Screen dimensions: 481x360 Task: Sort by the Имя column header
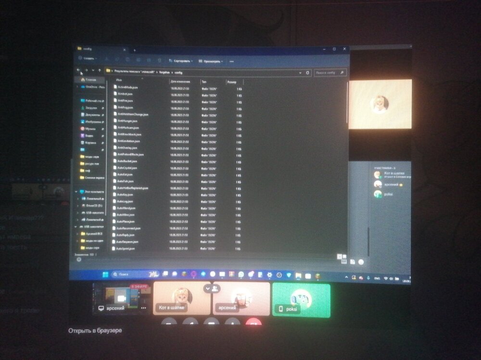tap(119, 80)
